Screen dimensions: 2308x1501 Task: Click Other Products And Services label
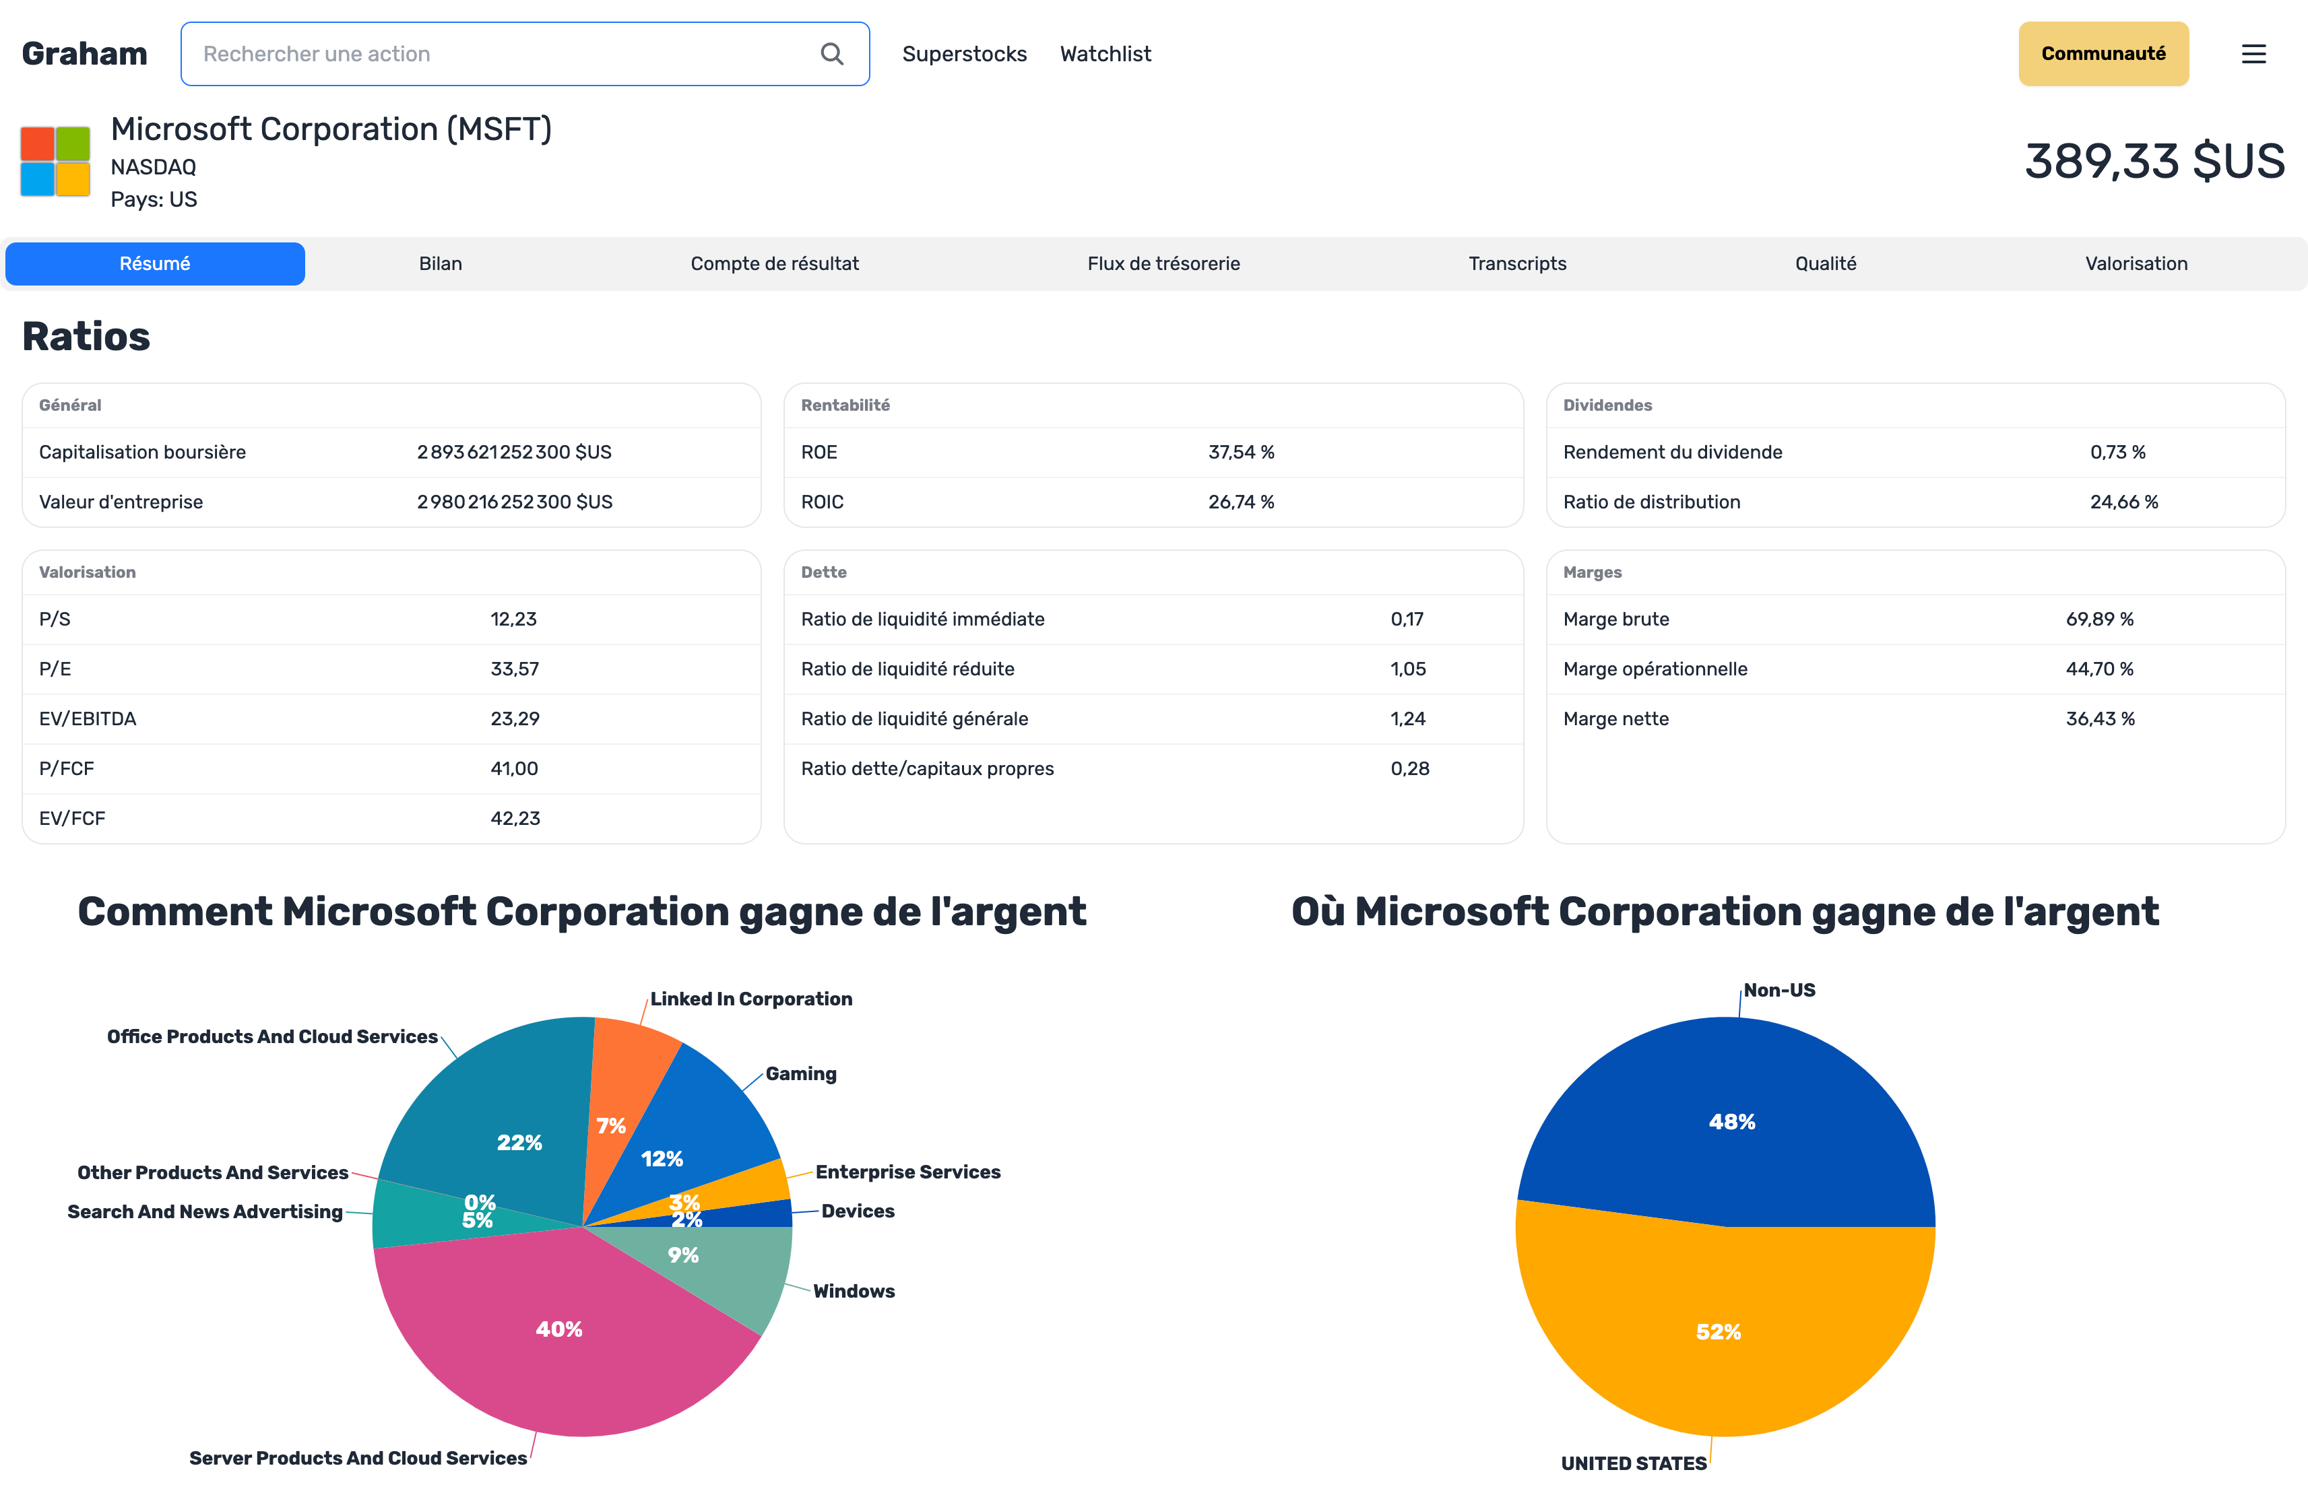pyautogui.click(x=212, y=1172)
